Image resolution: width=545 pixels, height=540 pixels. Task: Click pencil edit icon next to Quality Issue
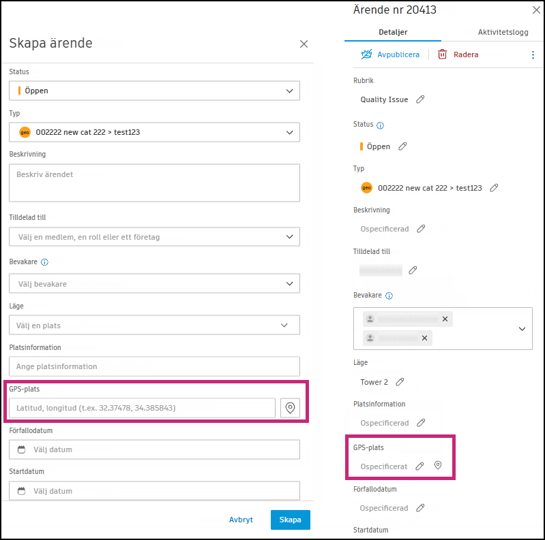(420, 99)
